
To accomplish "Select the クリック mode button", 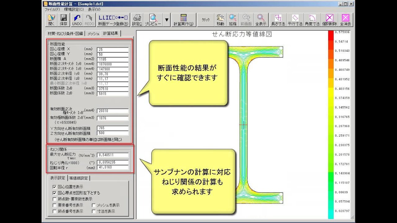I will [206, 20].
